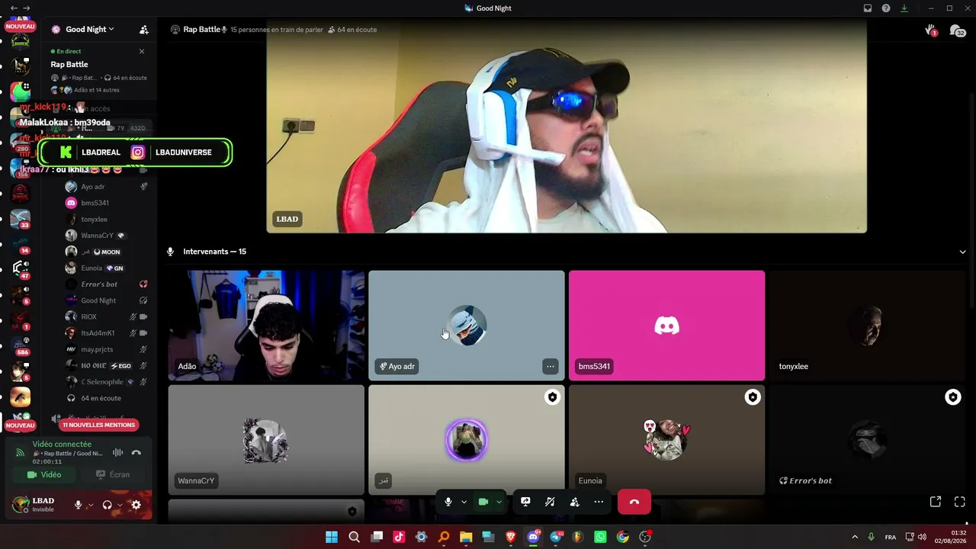The width and height of the screenshot is (976, 549).
Task: Open the Discord inbox icon in title bar
Action: coord(868,8)
